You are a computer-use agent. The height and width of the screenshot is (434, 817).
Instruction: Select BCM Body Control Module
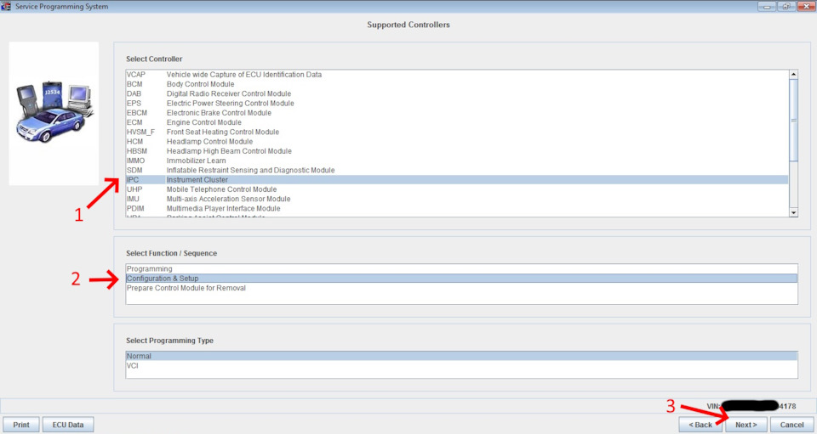[x=457, y=84]
